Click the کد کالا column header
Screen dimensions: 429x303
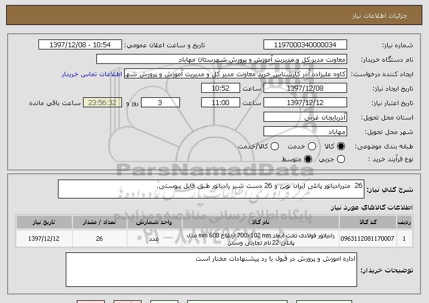368,222
